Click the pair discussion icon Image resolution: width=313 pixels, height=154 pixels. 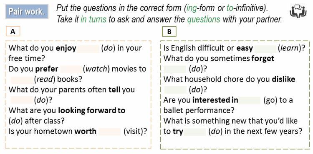click(x=298, y=11)
